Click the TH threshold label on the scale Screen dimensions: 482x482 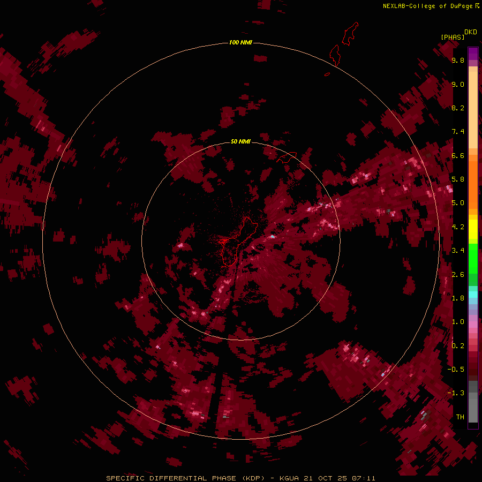coord(460,417)
